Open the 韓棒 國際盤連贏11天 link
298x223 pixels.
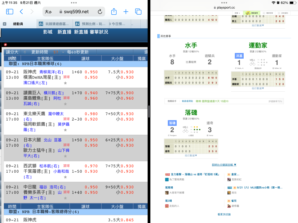pos(212,101)
